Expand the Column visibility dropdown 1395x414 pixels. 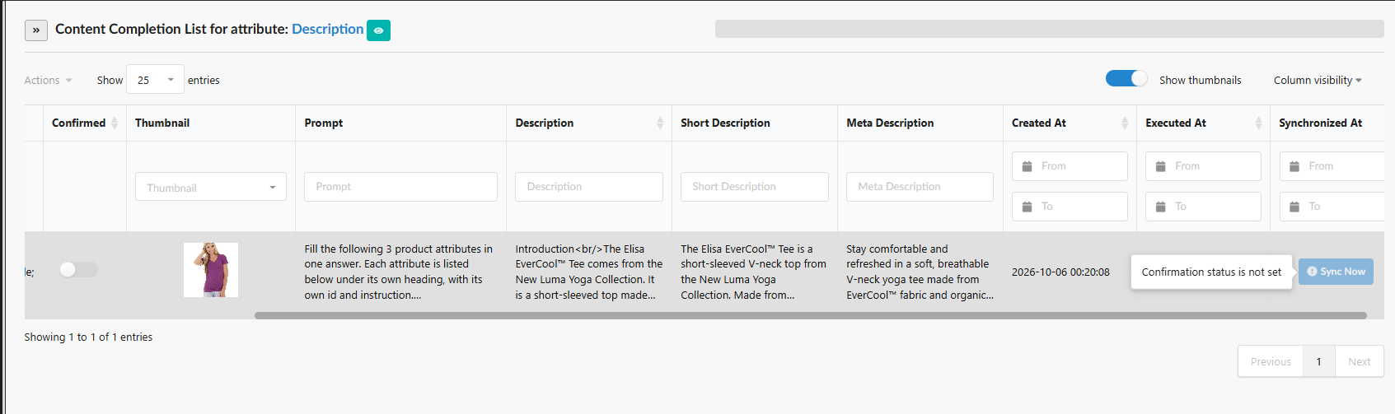(x=1318, y=80)
